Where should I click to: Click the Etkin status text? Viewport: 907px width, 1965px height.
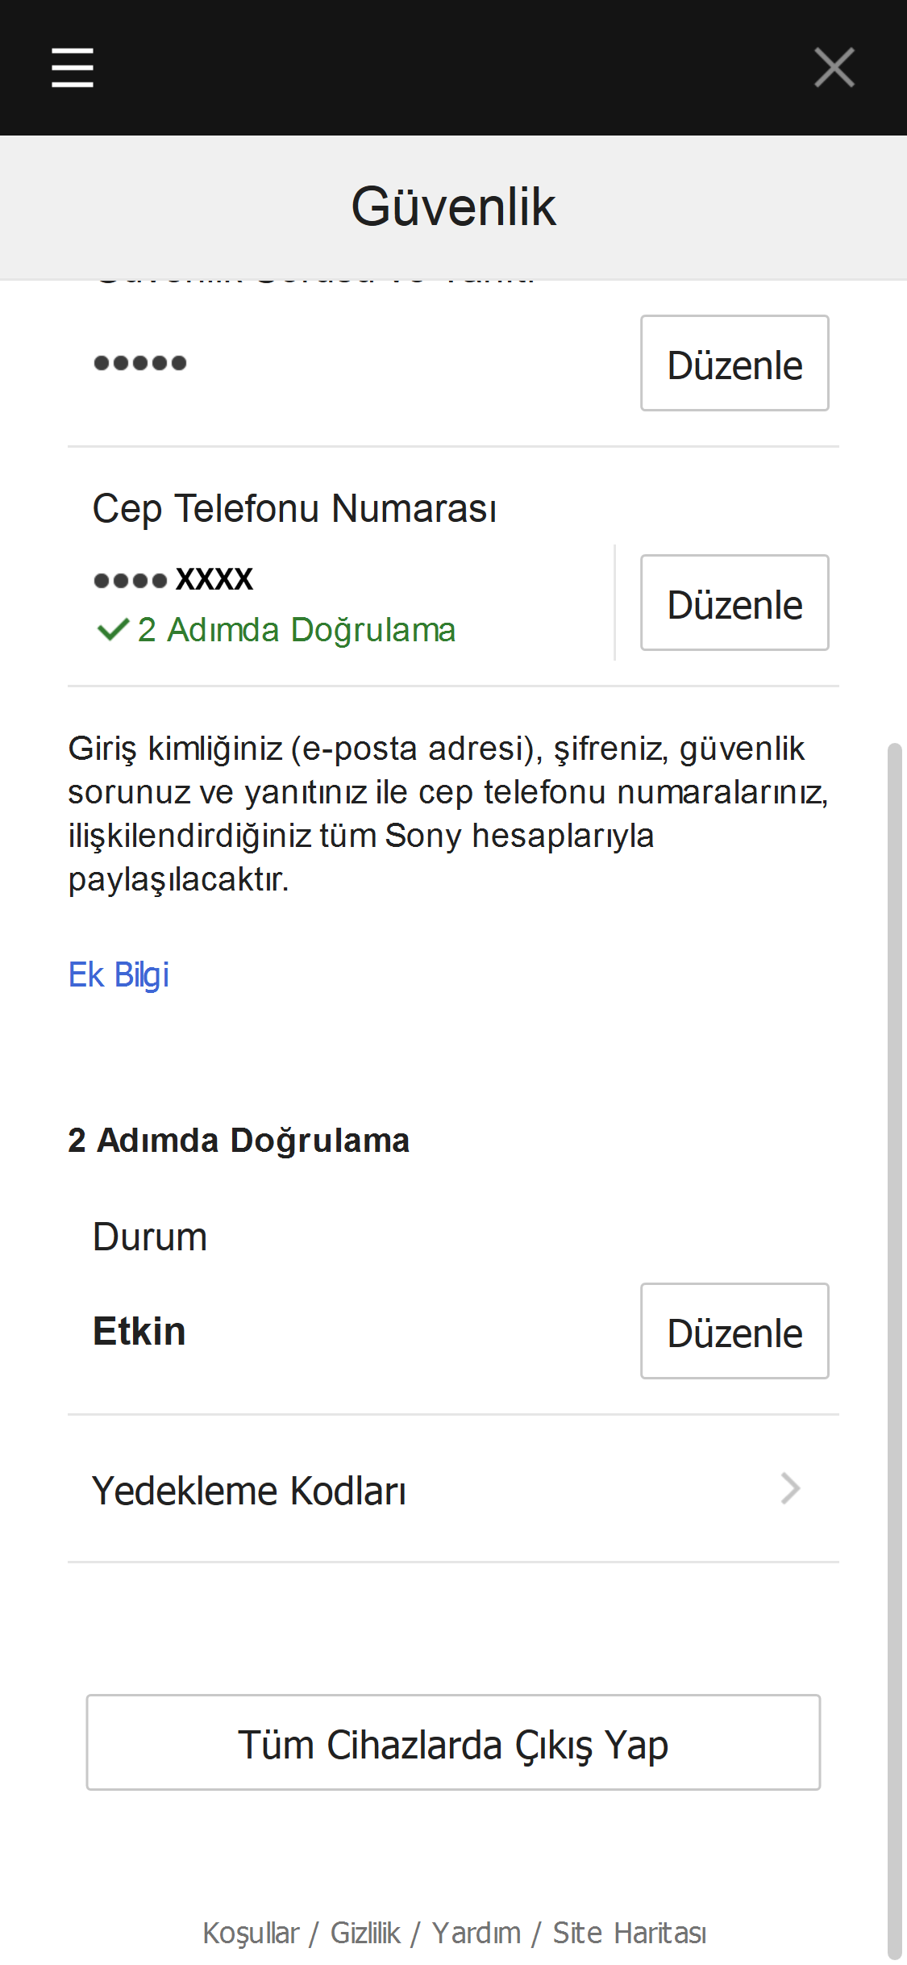tap(139, 1331)
